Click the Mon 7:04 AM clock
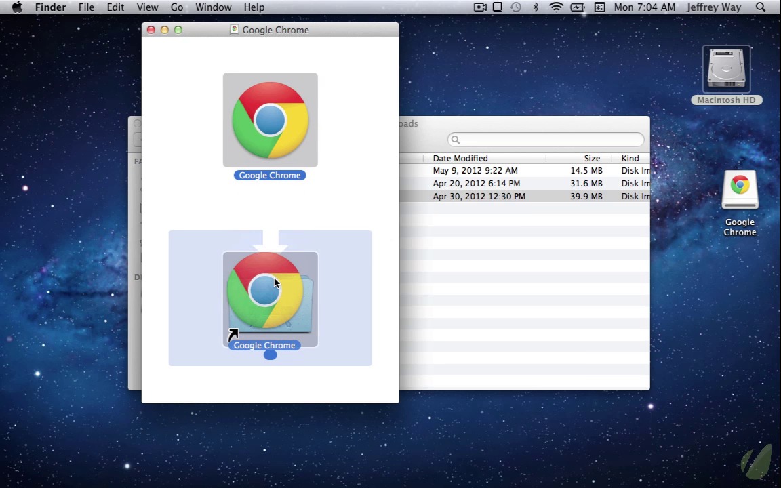 coord(644,7)
